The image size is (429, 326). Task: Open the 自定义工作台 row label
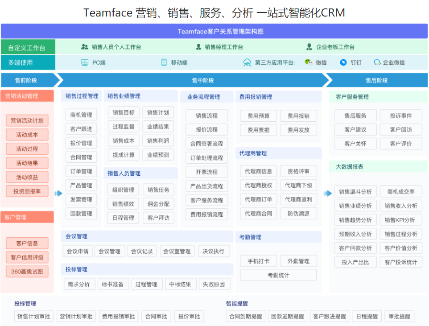click(x=28, y=48)
